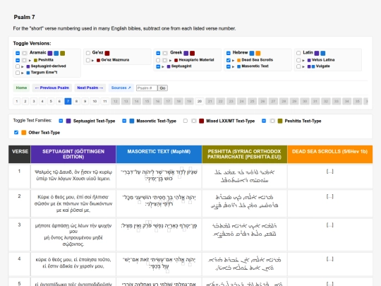Screen dimensions: 381x286
Task: Enable the Ge'ez Mazmura checkbox
Action: (88, 60)
